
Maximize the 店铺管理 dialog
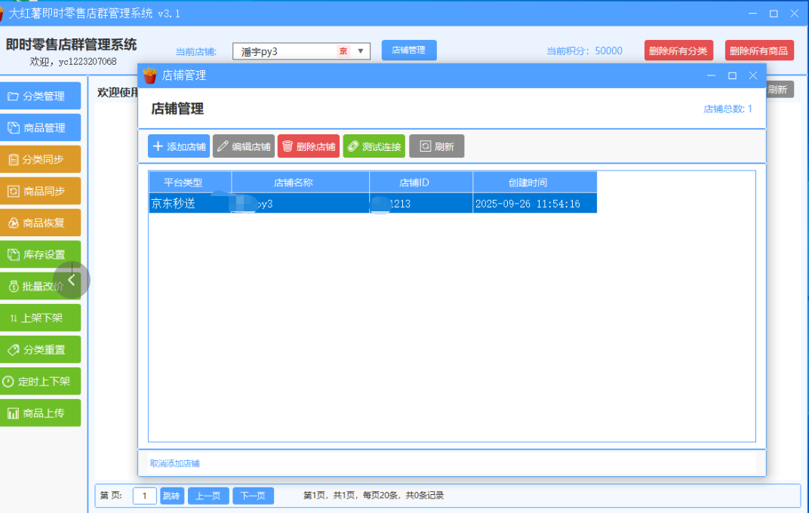[x=732, y=75]
